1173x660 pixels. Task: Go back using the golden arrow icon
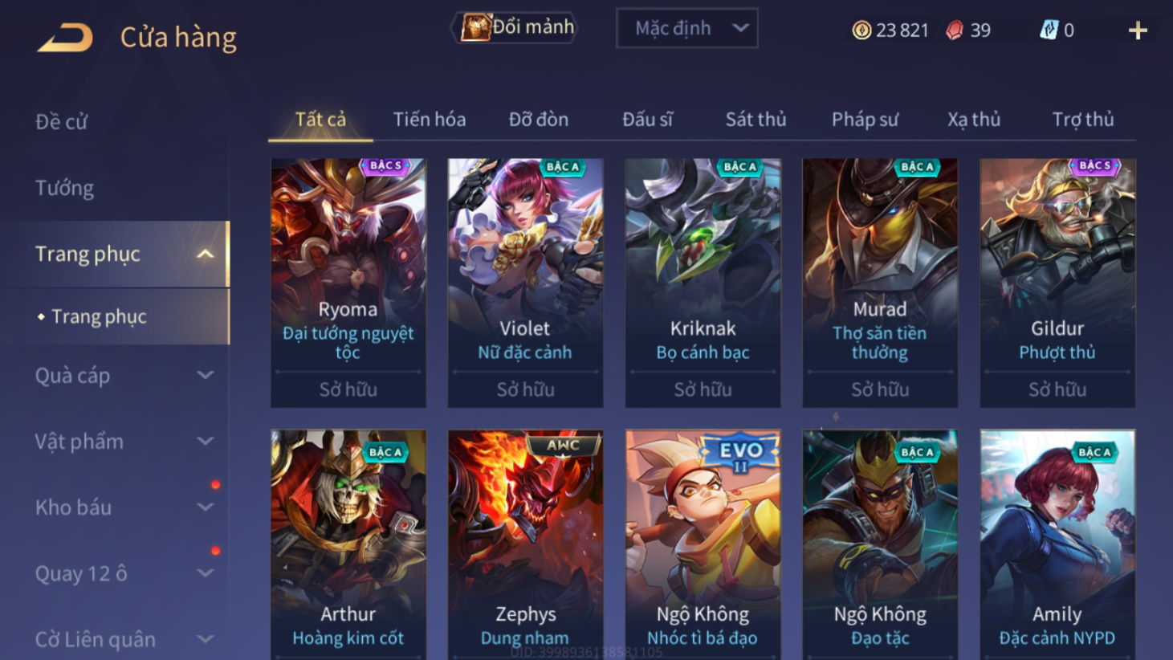coord(65,37)
